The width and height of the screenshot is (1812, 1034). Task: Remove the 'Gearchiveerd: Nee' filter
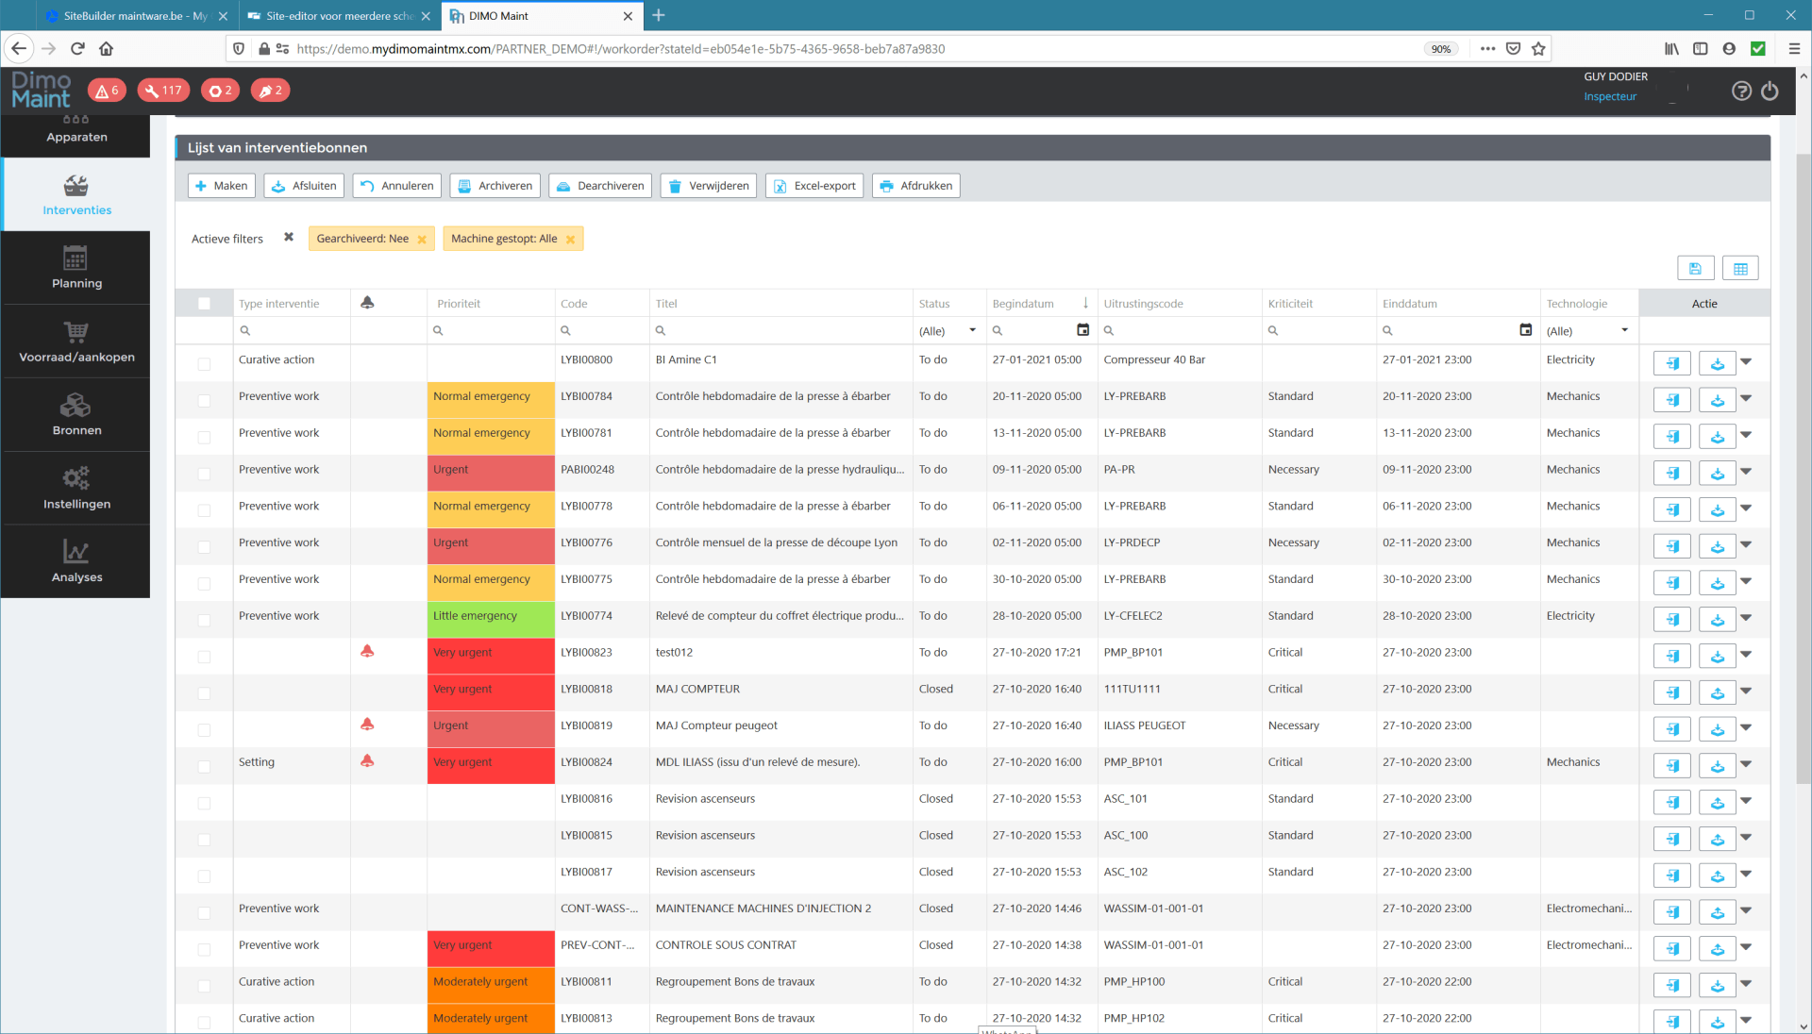pos(422,240)
